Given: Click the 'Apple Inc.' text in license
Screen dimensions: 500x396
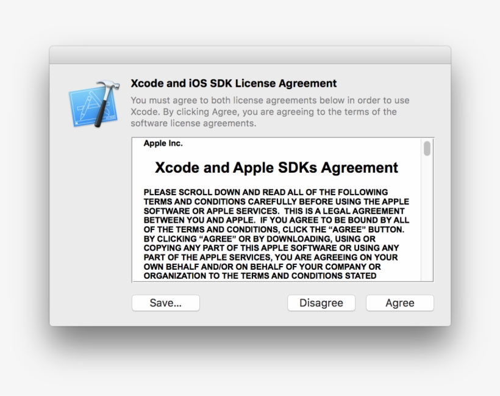Looking at the screenshot, I should point(163,143).
